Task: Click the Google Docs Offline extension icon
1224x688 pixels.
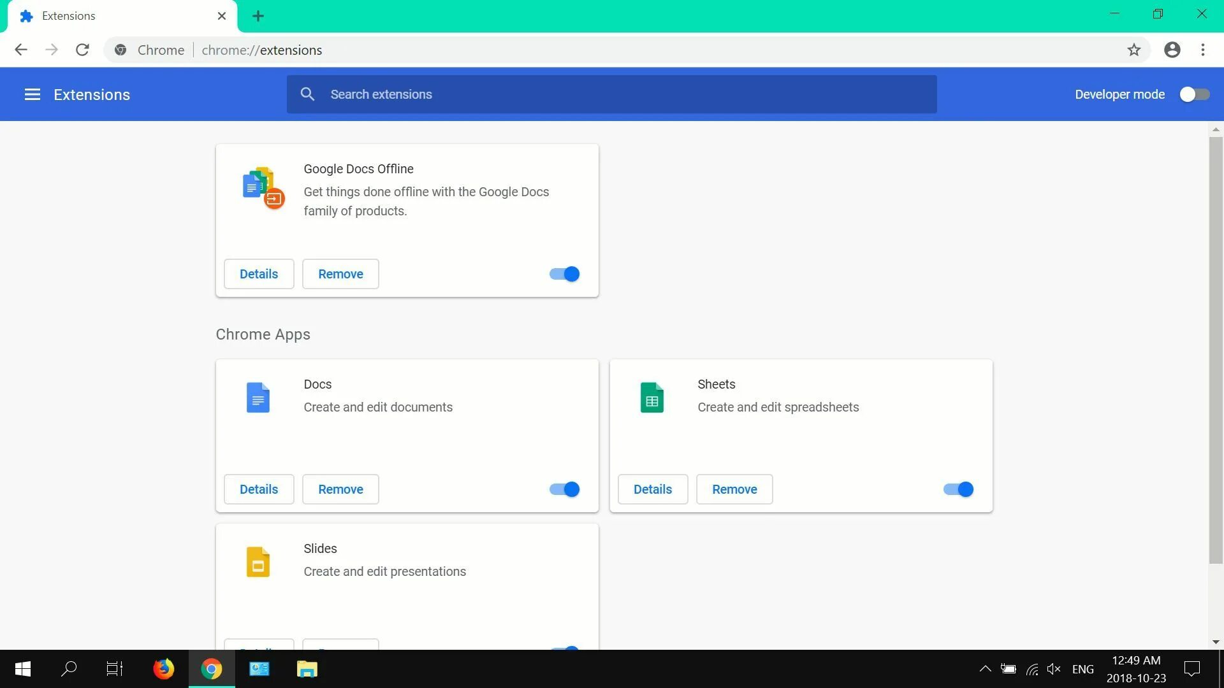Action: (x=263, y=188)
